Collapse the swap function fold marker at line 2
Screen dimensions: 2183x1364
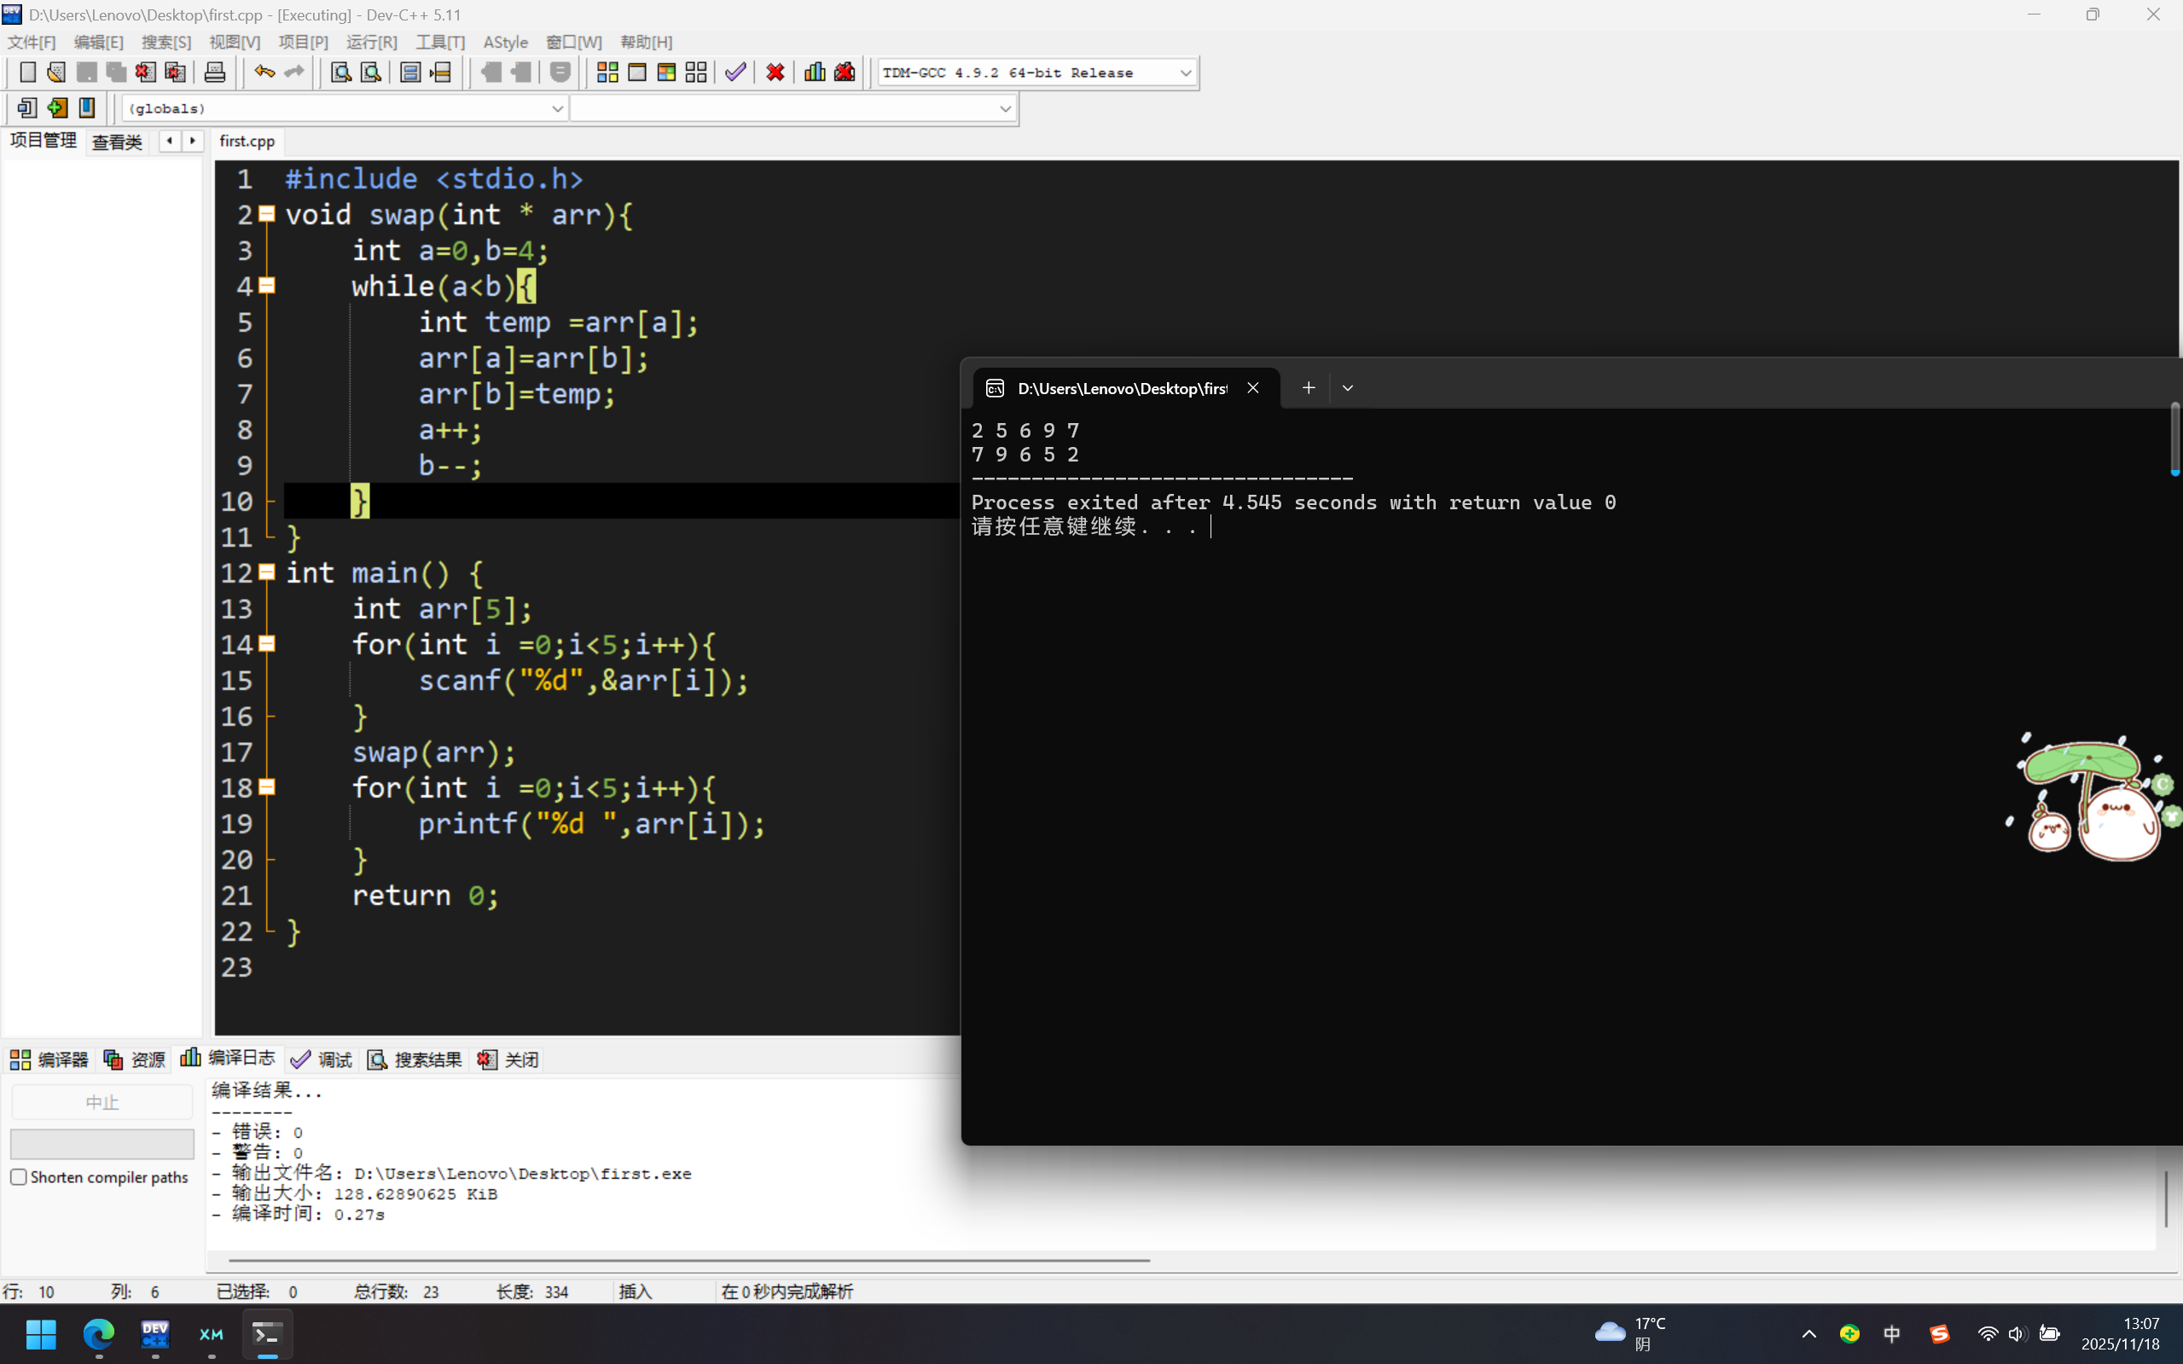point(267,215)
